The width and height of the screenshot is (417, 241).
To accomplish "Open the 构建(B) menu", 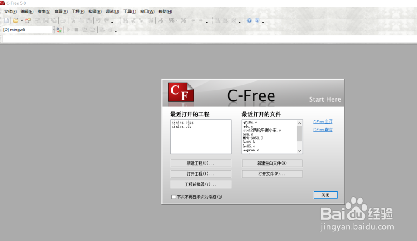I will [x=95, y=11].
